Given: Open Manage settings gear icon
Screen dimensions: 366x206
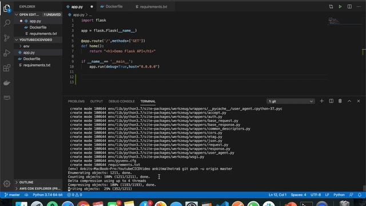Looking at the screenshot, I should pyautogui.click(x=7, y=184).
